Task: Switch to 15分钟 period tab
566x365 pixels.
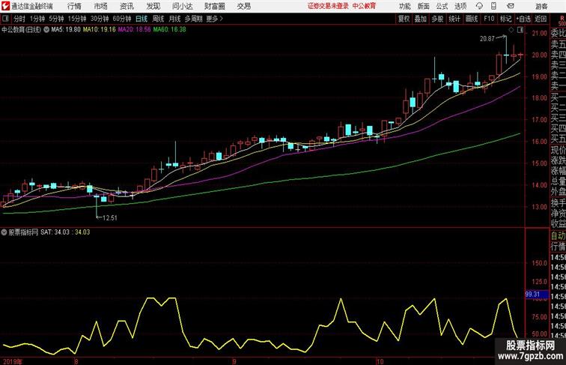Action: point(77,19)
